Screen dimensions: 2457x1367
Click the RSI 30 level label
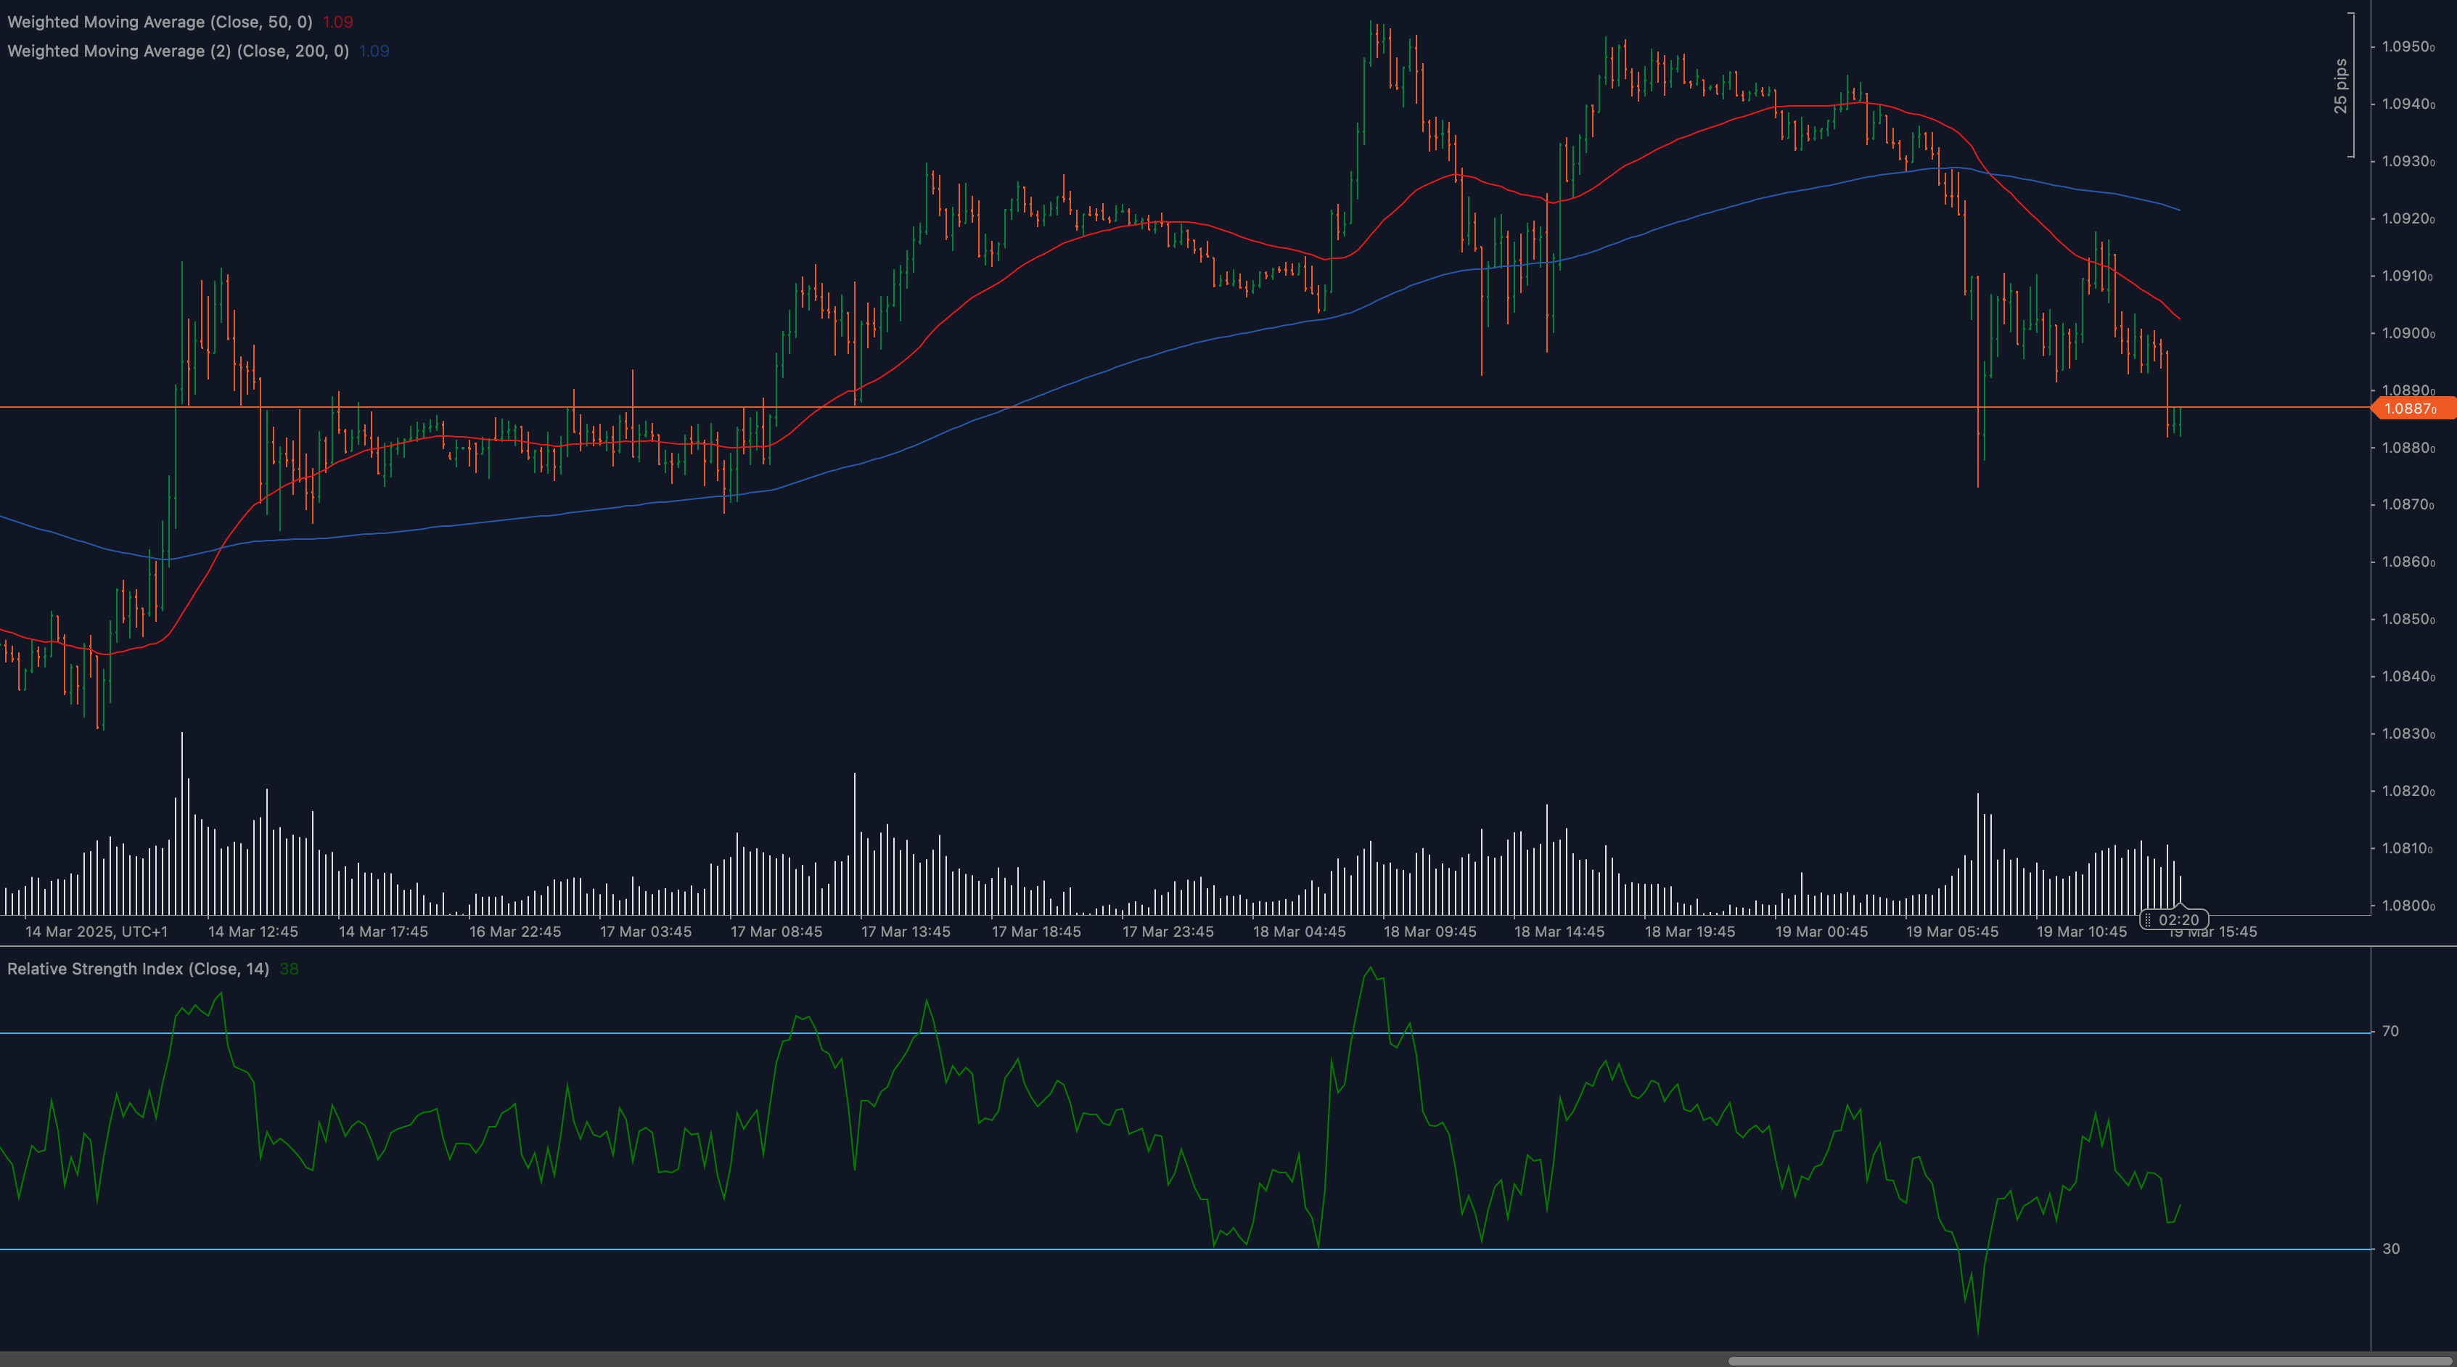pos(2390,1249)
